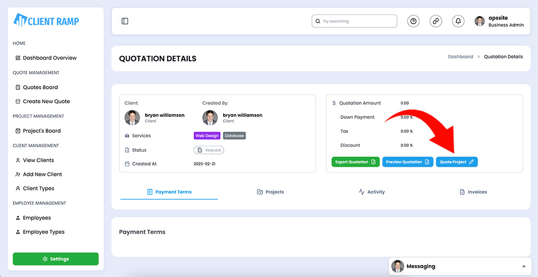Screen dimensions: 538x277
Task: Open the Invoices tab
Action: click(473, 192)
